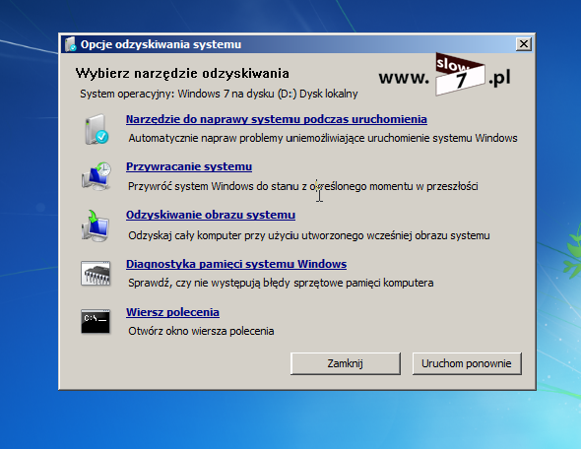Click the Uruchom ponownie button
The width and height of the screenshot is (581, 449).
467,363
